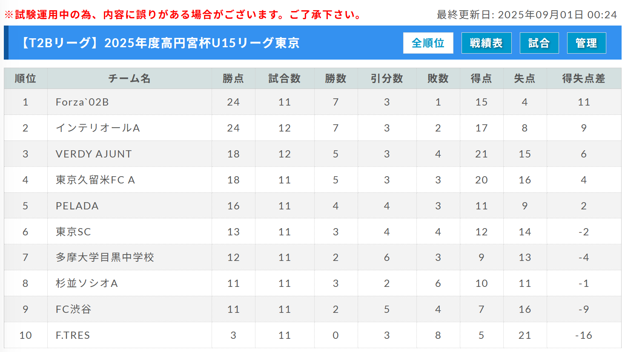This screenshot has width=625, height=352.
Task: Click the 得失点差 column header
Action: point(584,78)
